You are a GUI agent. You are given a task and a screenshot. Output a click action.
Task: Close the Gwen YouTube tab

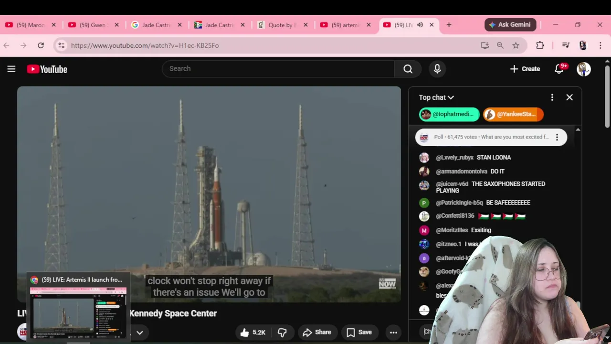click(x=116, y=25)
